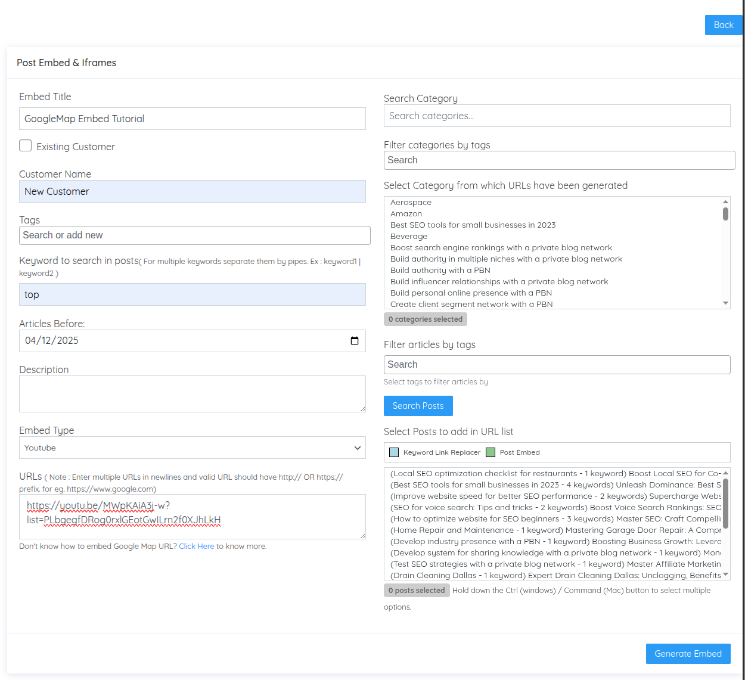The width and height of the screenshot is (745, 680).
Task: Tick the Existing Customer checkbox
Action: coord(26,146)
